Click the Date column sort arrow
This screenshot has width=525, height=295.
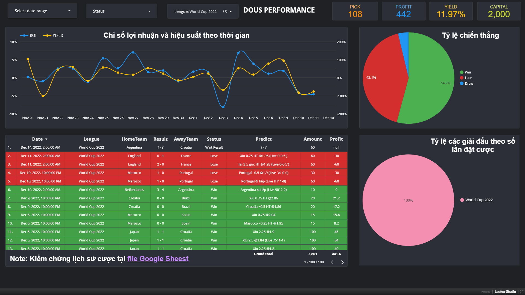coord(46,139)
